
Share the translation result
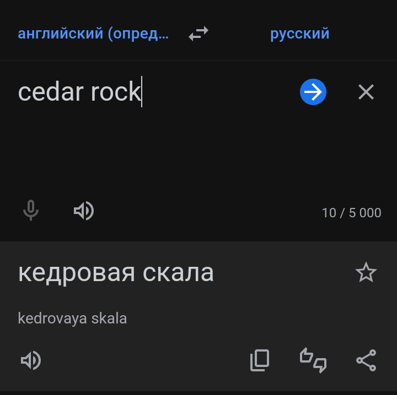pos(366,360)
